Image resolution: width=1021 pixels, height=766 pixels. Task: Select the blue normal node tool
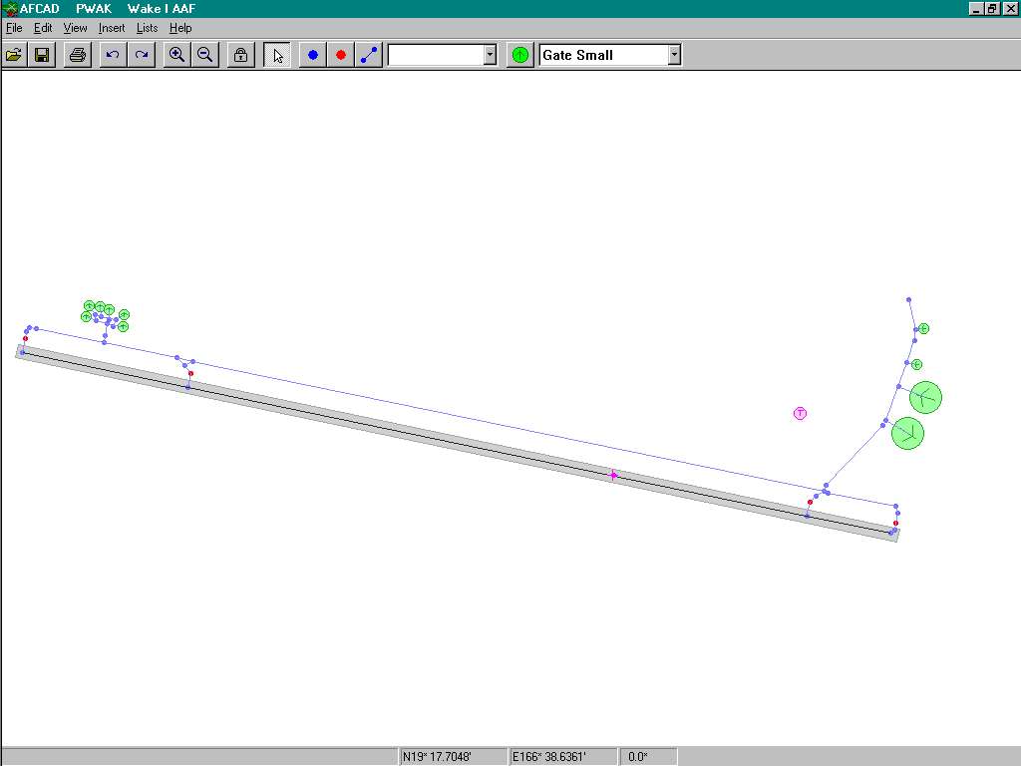pos(313,55)
